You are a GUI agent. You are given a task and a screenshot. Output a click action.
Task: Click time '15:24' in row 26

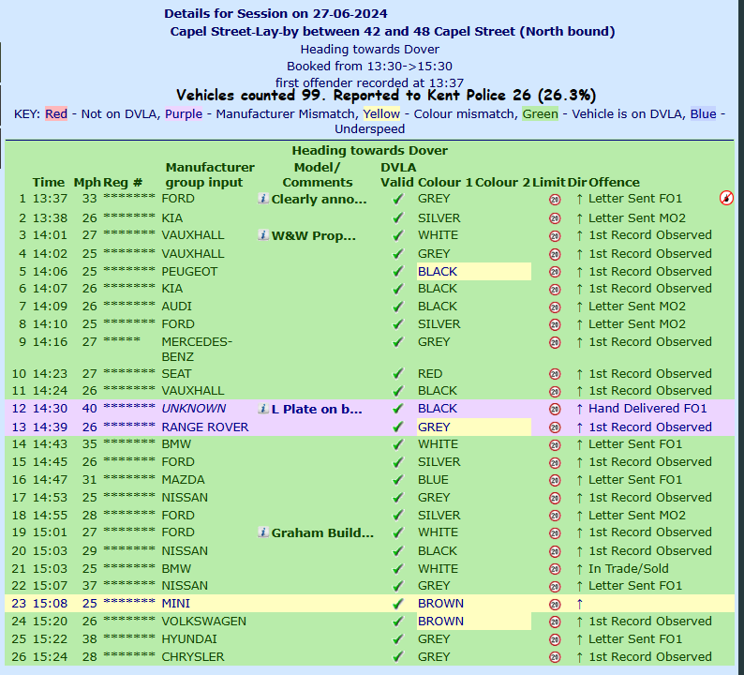pos(50,656)
